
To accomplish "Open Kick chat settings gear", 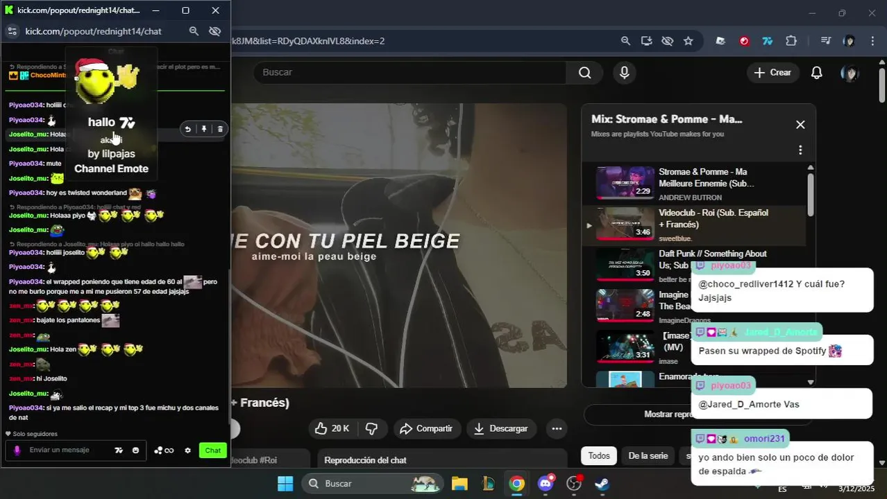I will 187,450.
